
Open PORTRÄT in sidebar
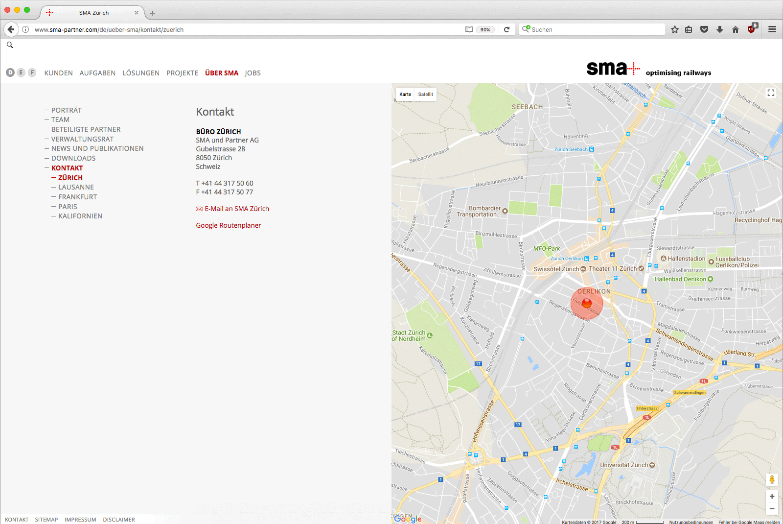[67, 110]
